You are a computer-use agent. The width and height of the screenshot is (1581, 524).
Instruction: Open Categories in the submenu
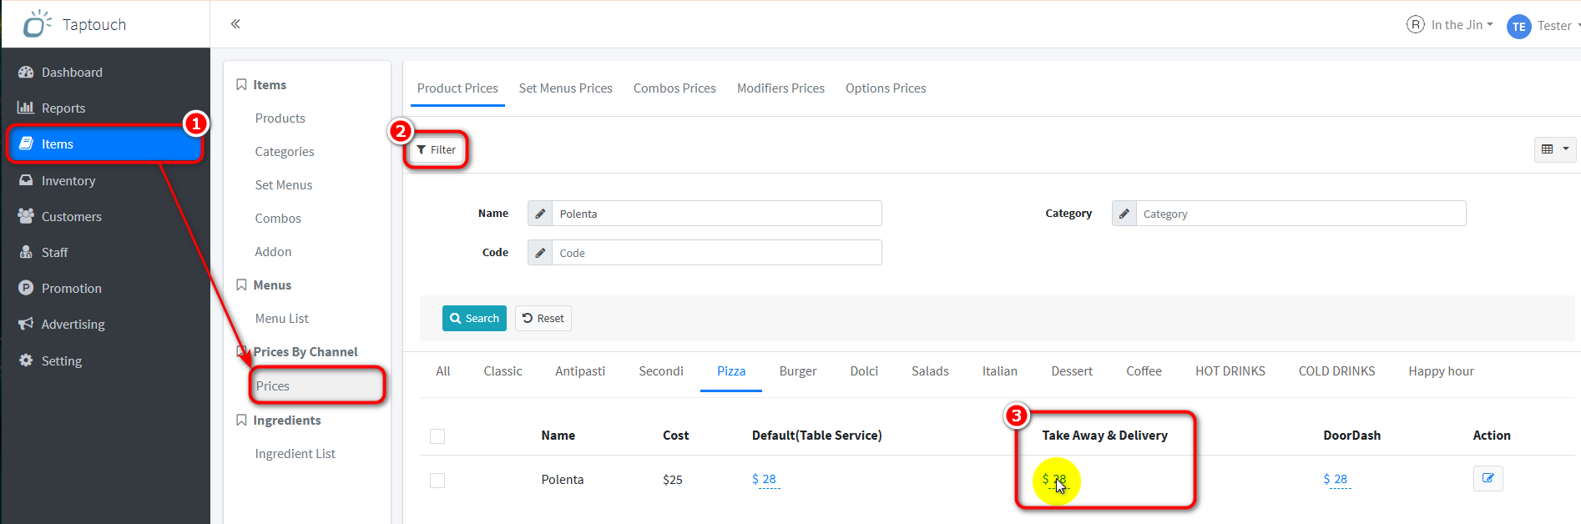285,152
